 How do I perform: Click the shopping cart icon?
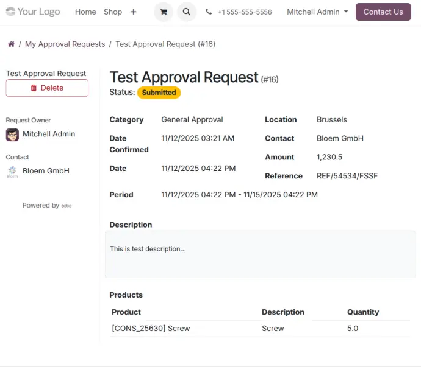[163, 12]
